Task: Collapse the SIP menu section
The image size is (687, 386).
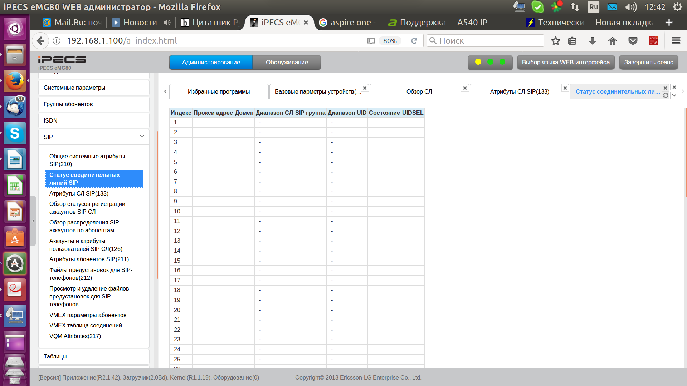Action: (x=142, y=137)
